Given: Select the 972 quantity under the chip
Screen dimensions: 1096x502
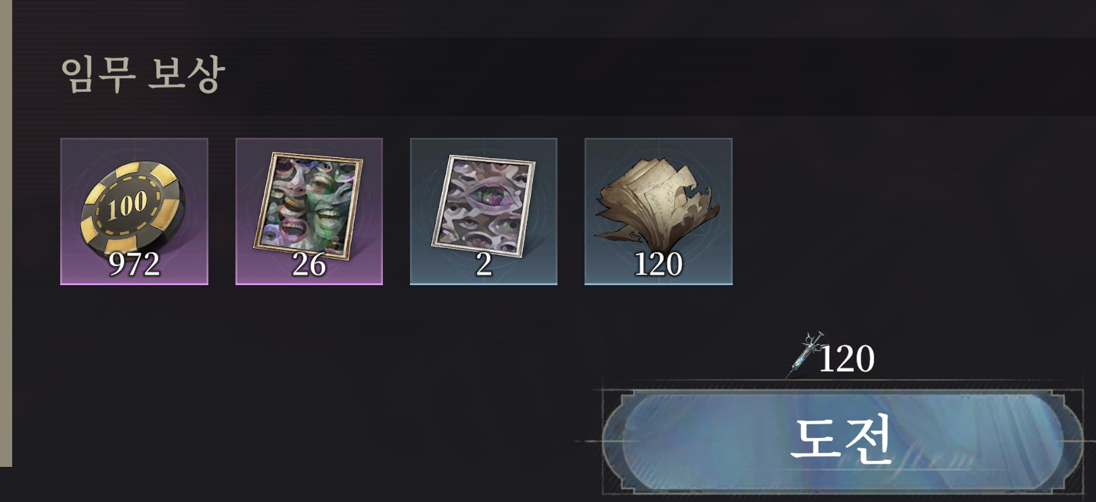Looking at the screenshot, I should (x=134, y=264).
